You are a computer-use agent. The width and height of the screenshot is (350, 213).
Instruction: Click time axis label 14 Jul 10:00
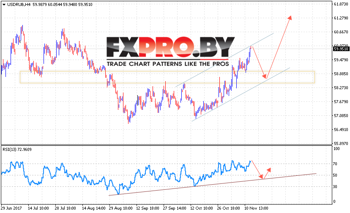[x=38, y=208]
